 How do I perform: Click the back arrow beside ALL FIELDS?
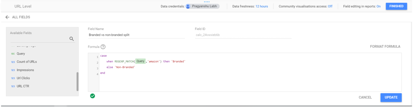[x=7, y=17]
